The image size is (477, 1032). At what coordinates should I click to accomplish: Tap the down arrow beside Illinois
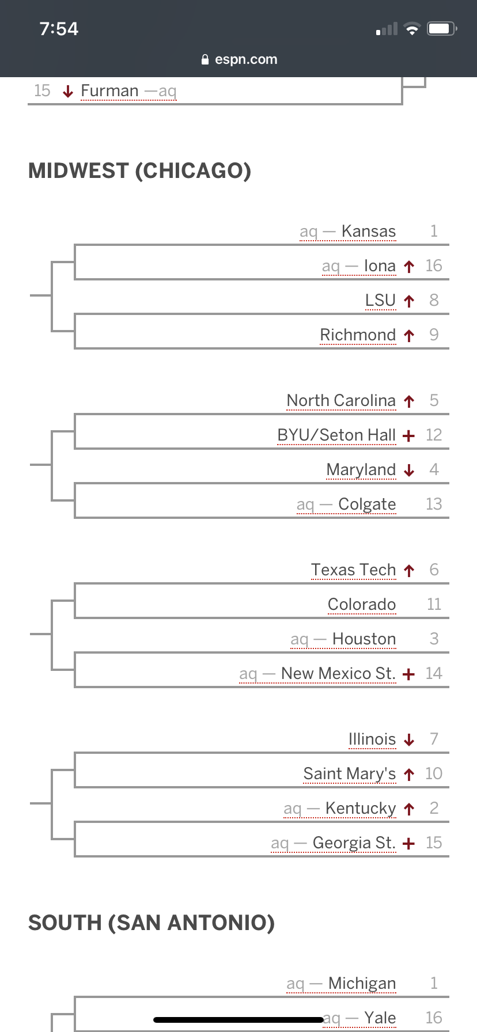click(409, 740)
